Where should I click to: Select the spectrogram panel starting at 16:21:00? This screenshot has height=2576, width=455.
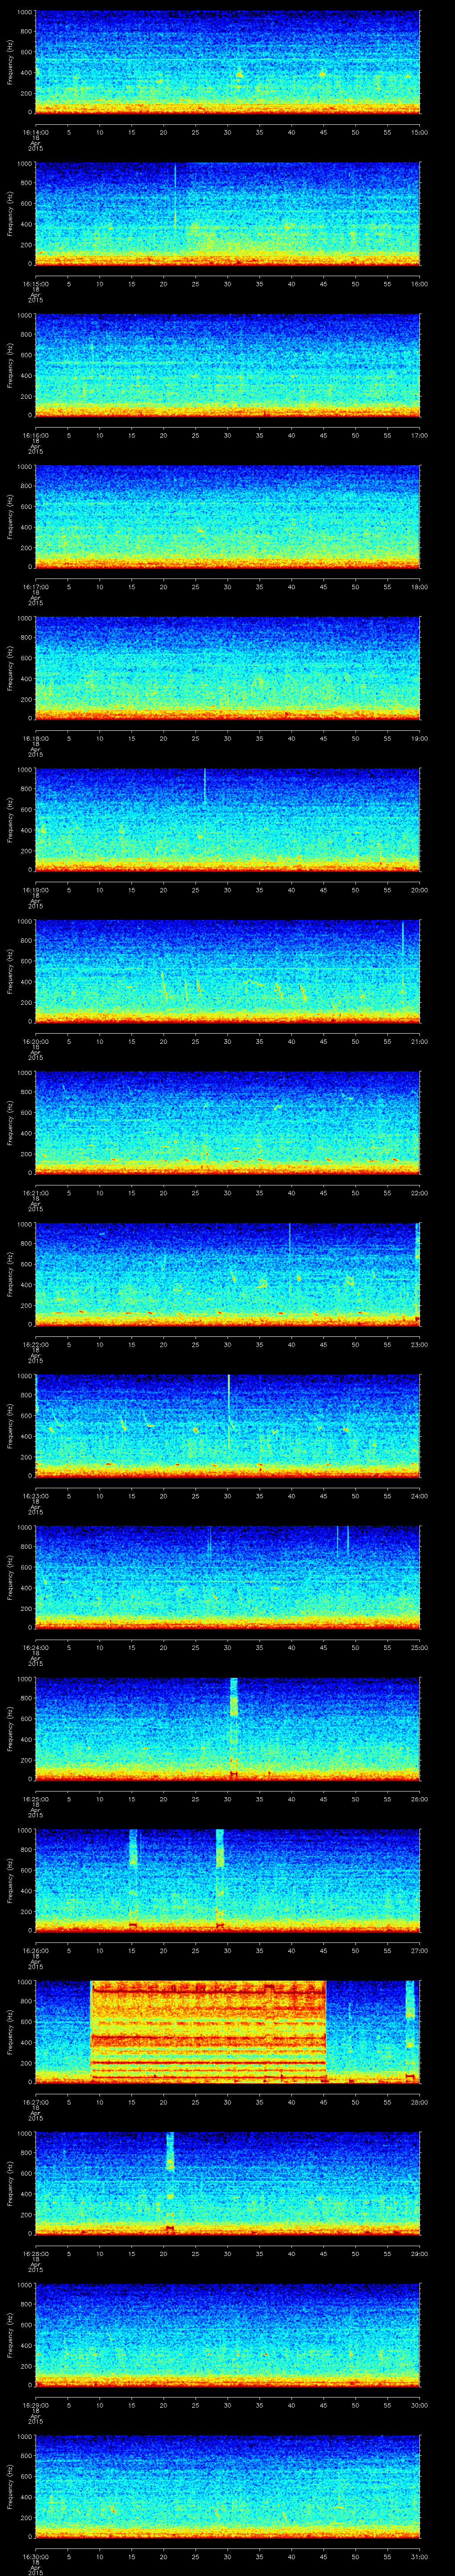pyautogui.click(x=227, y=1123)
